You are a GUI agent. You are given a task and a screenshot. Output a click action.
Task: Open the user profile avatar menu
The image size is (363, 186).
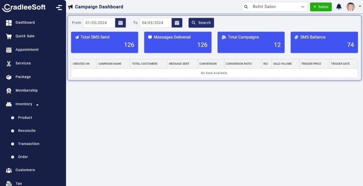(x=351, y=7)
